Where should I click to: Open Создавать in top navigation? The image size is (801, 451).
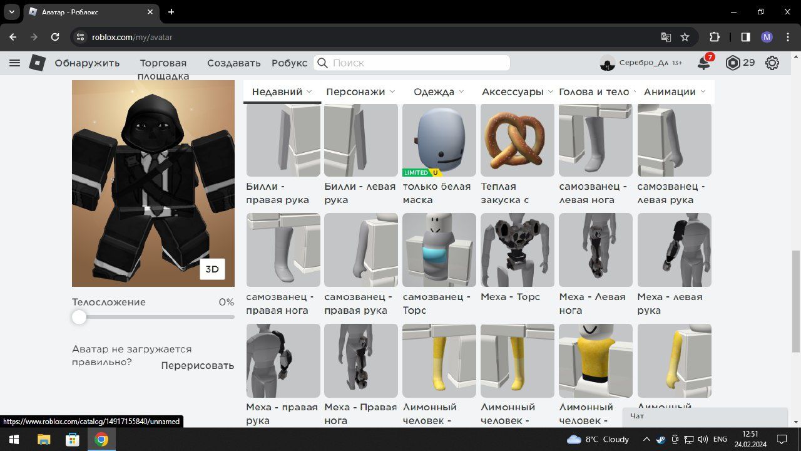tap(233, 63)
